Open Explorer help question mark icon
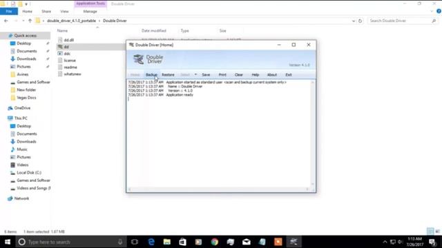This screenshot has width=442, height=248. [439, 11]
